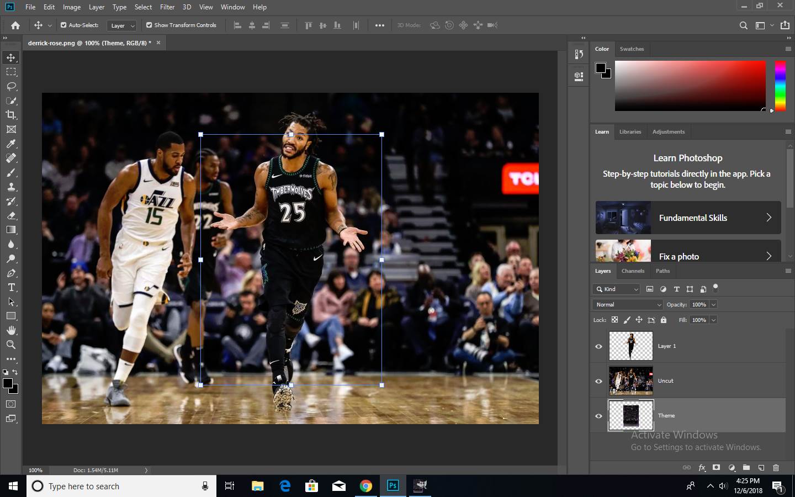795x497 pixels.
Task: Click the hue spectrum slider
Action: point(780,86)
